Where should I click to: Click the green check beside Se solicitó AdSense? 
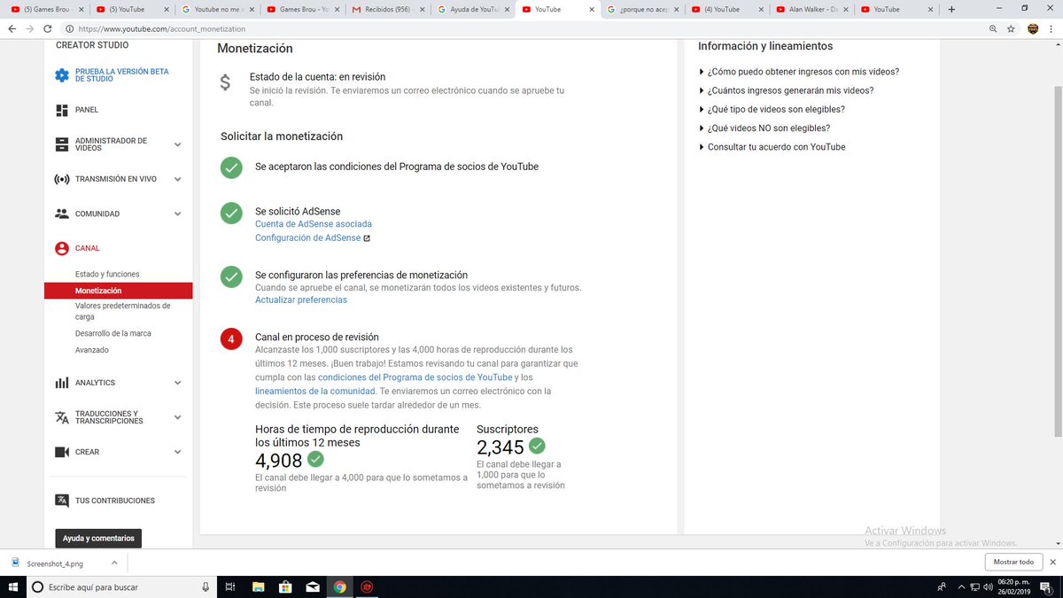[231, 213]
